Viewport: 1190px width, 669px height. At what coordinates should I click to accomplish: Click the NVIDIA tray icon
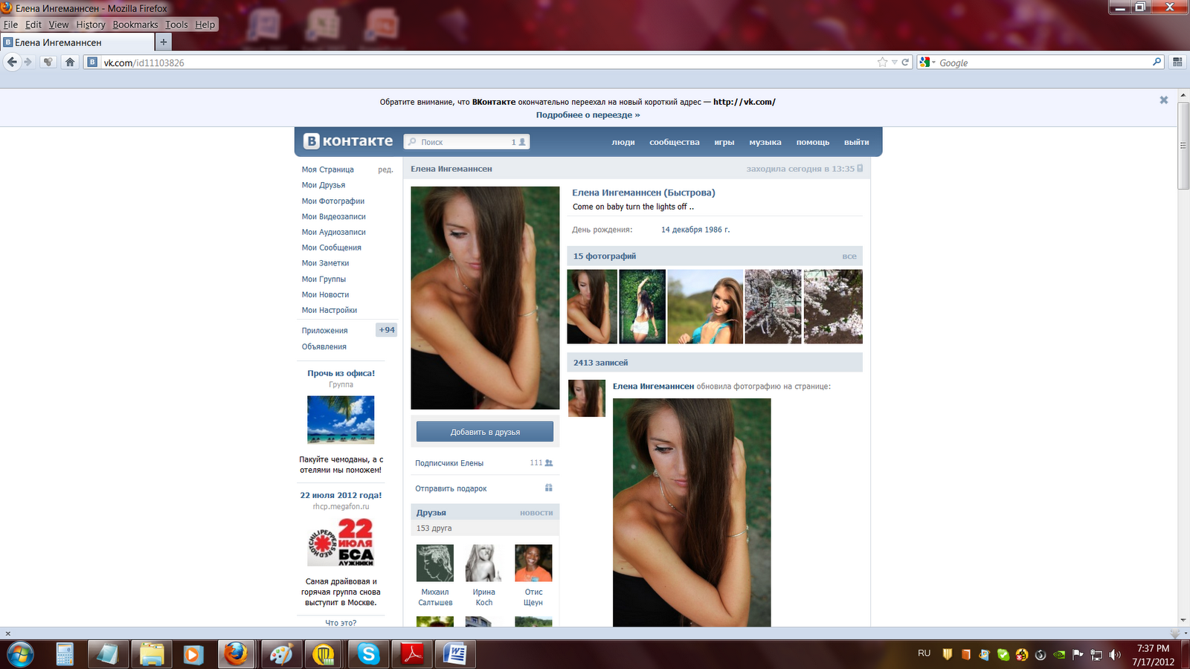[1059, 655]
